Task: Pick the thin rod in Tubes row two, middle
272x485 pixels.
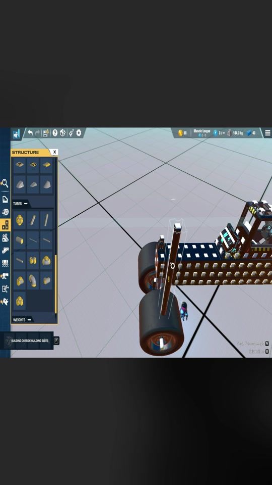Action: pyautogui.click(x=33, y=240)
